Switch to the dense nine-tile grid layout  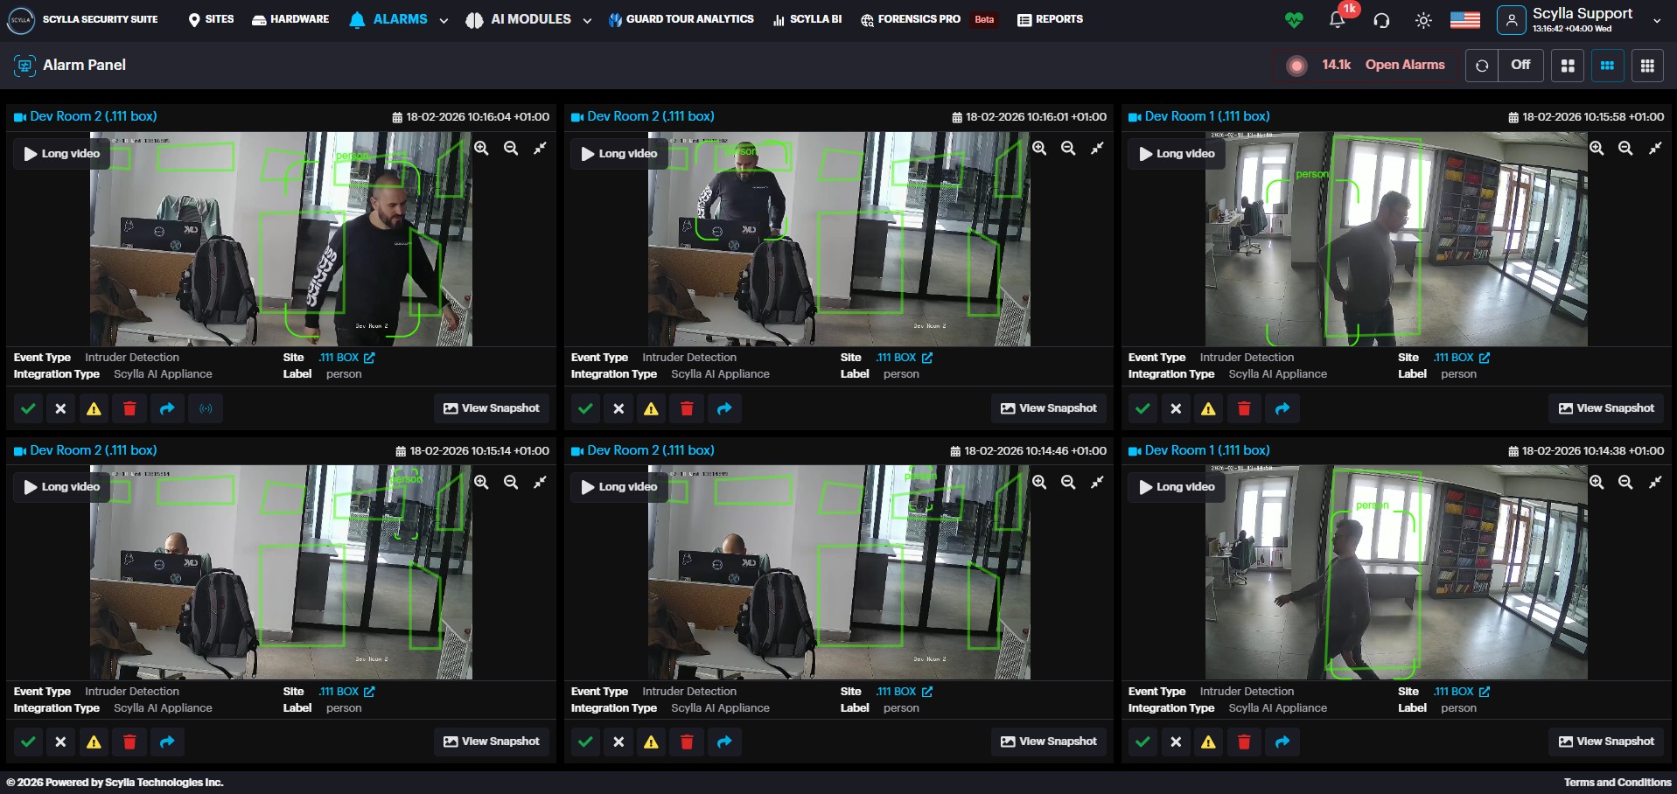[1646, 66]
